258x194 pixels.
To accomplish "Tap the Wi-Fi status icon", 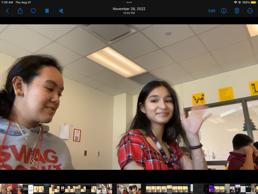I will (x=235, y=3).
